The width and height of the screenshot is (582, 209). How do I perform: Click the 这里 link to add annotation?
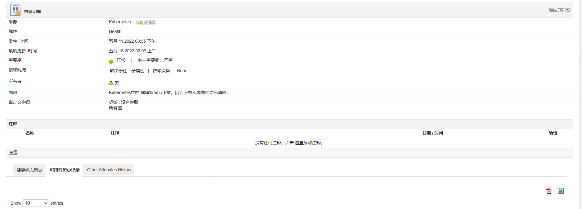click(299, 143)
